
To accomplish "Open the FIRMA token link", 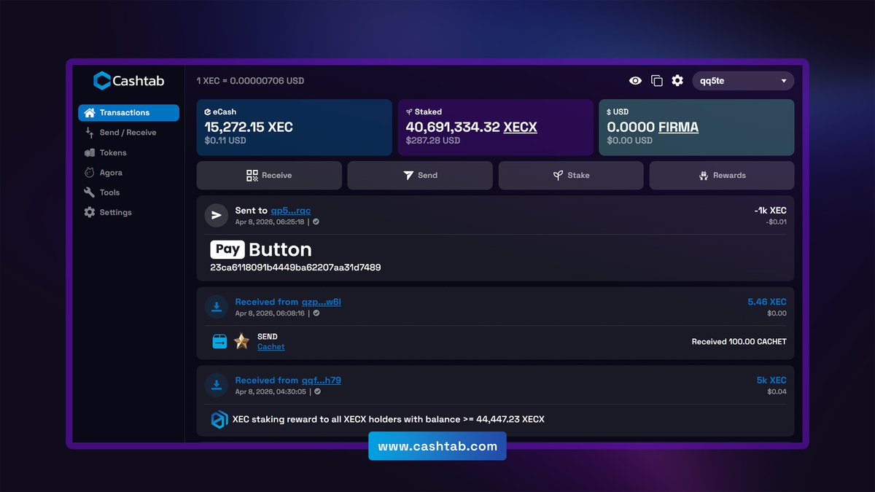I will pyautogui.click(x=678, y=127).
